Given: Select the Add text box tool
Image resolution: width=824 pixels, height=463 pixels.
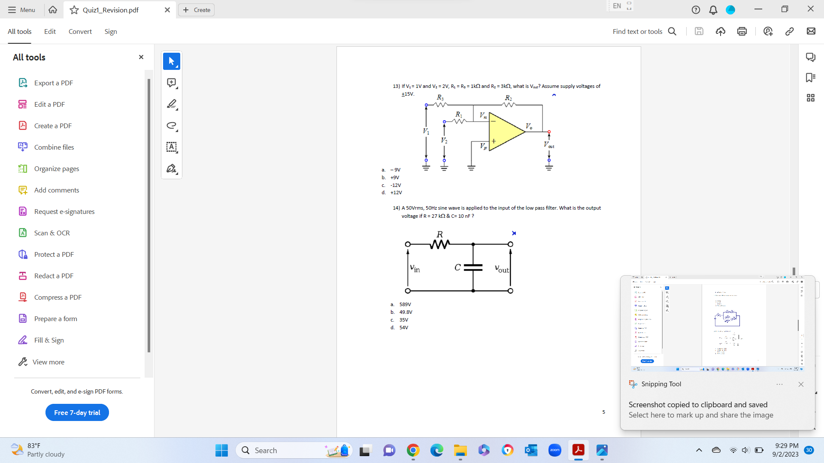Looking at the screenshot, I should 171,147.
